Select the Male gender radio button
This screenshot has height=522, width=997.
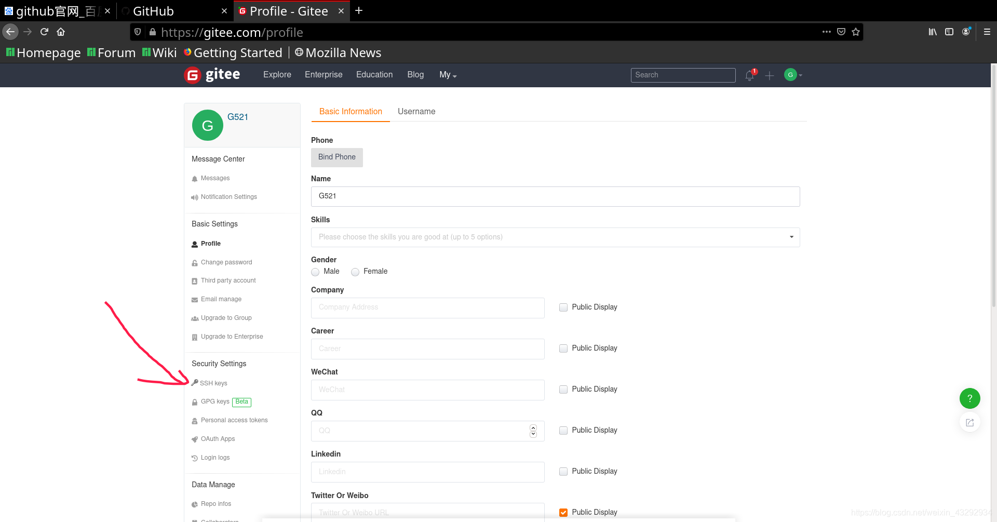[x=315, y=272]
